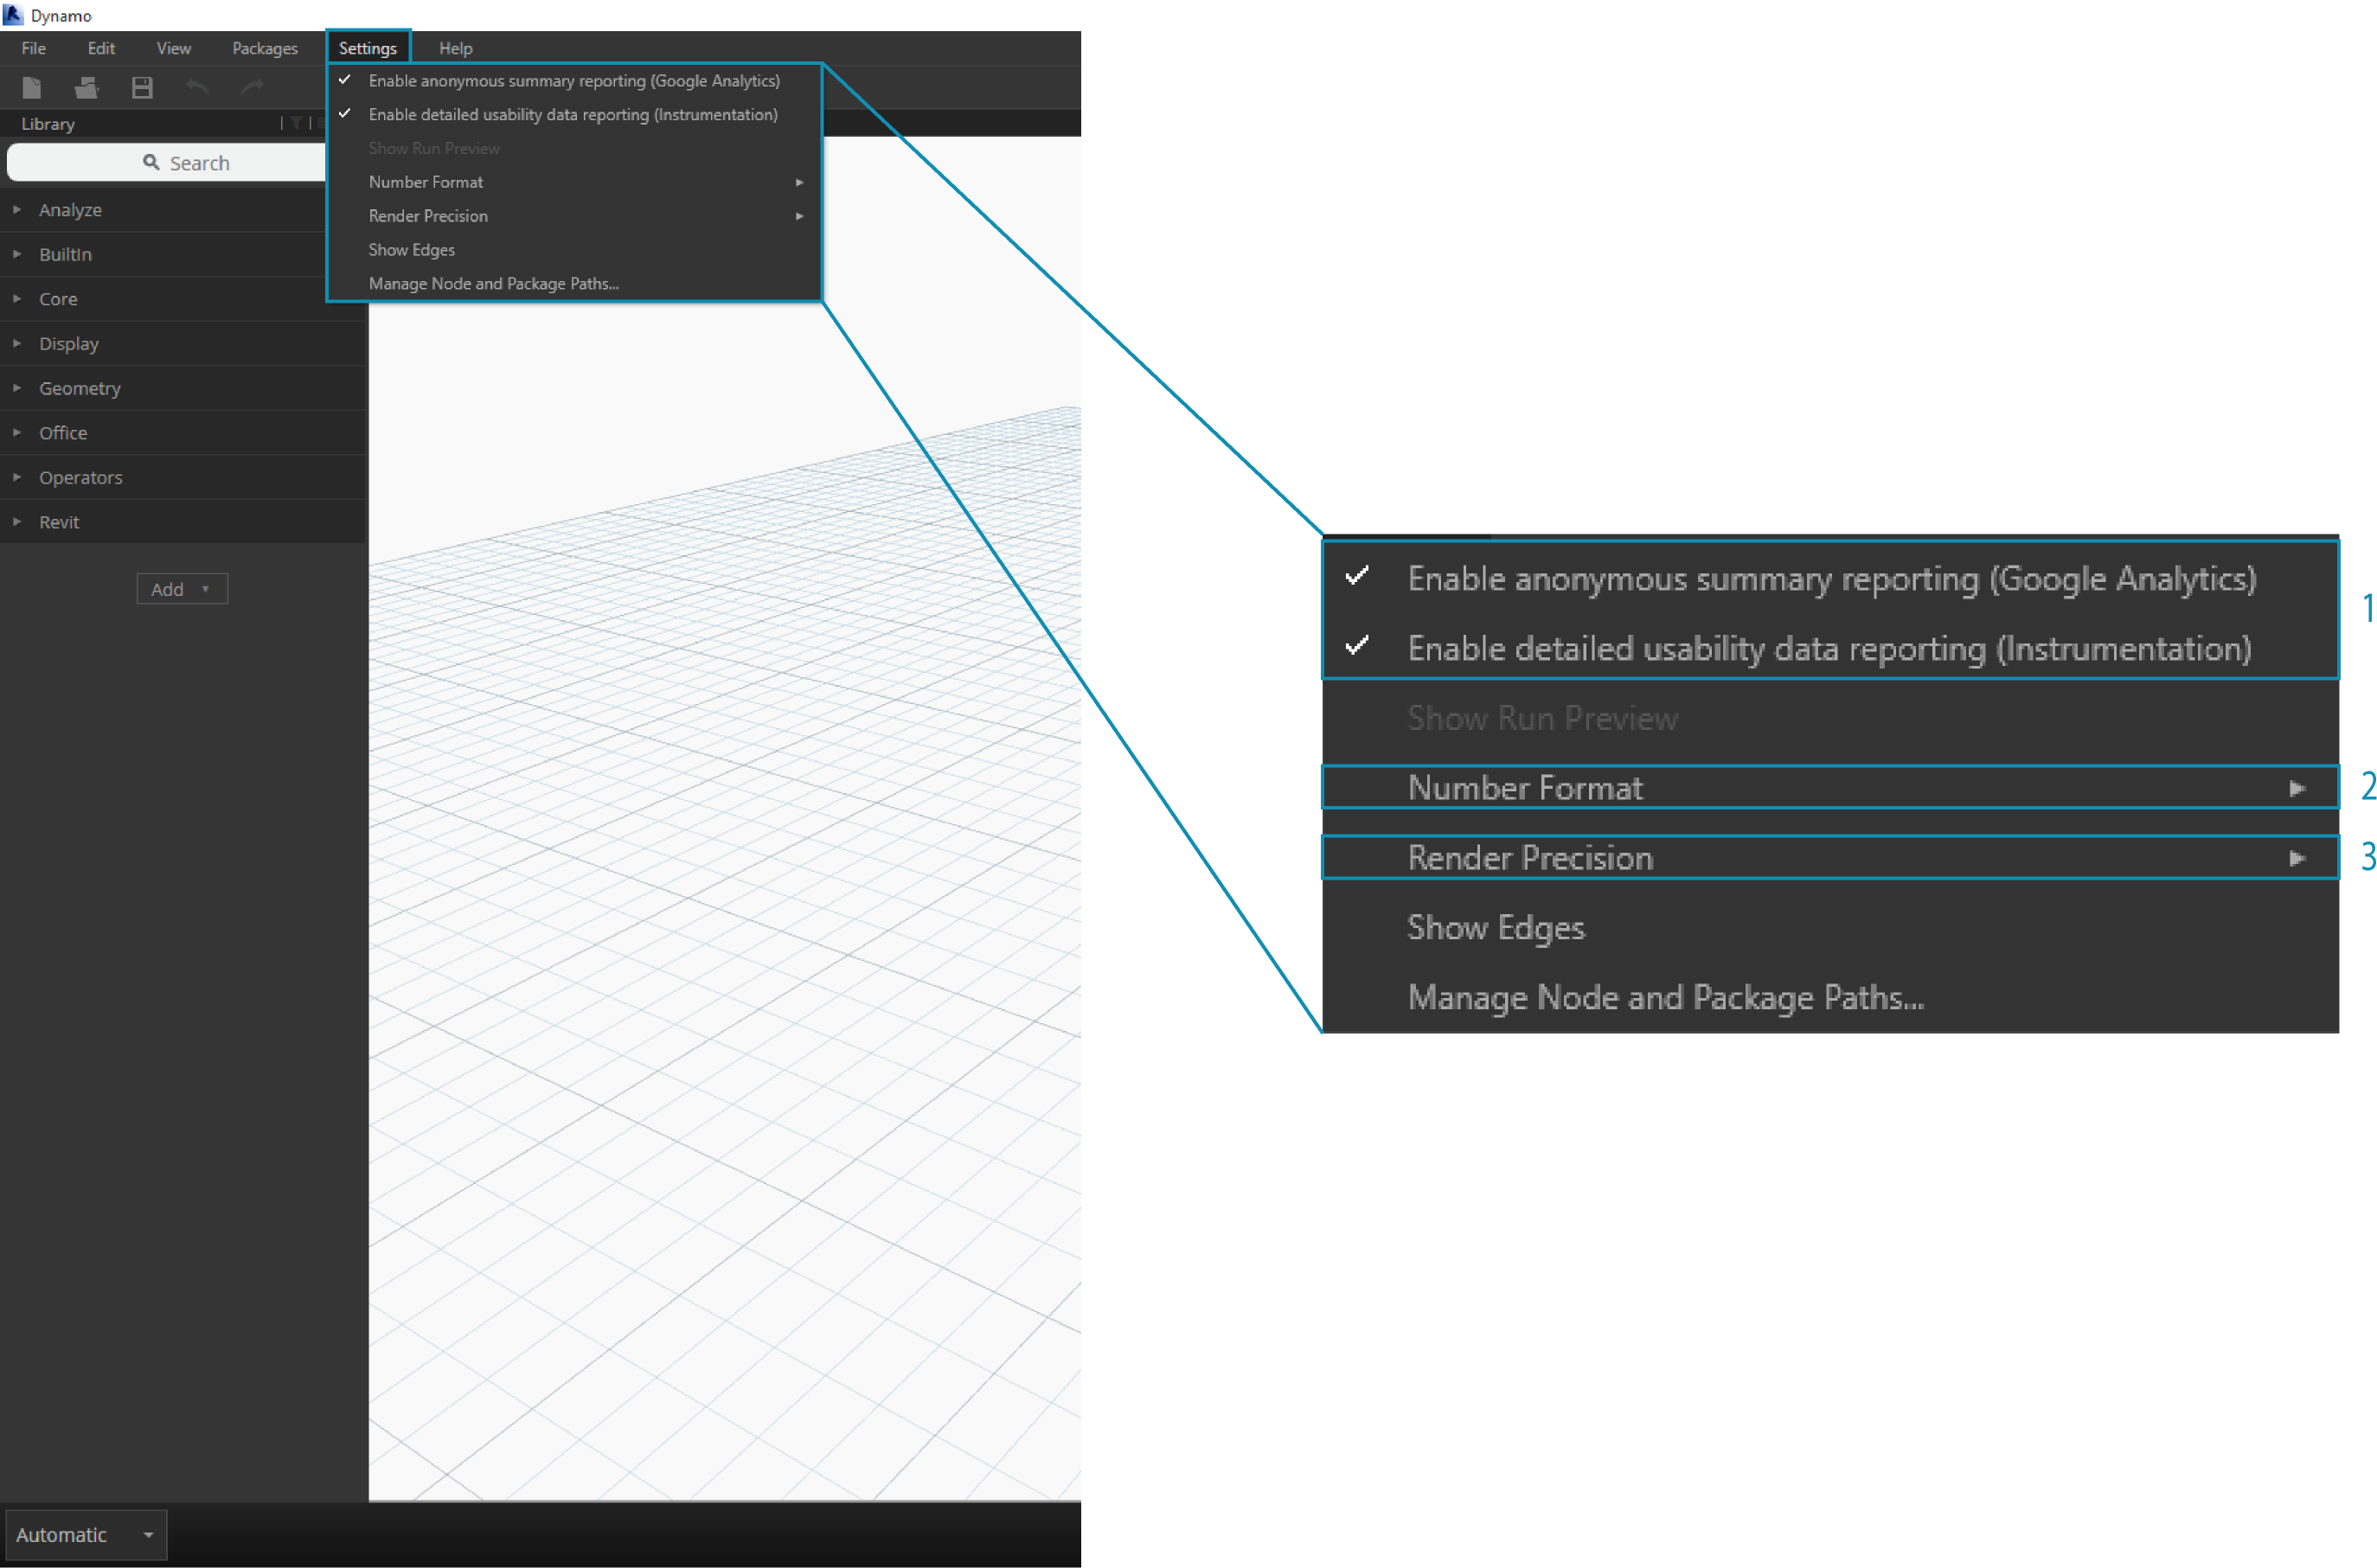This screenshot has height=1568, width=2377.
Task: Click the New file toolbar icon
Action: pos(32,88)
